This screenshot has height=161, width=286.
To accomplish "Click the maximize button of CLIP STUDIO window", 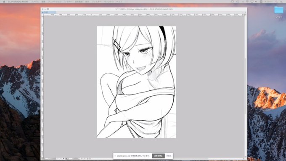I will (48, 9).
